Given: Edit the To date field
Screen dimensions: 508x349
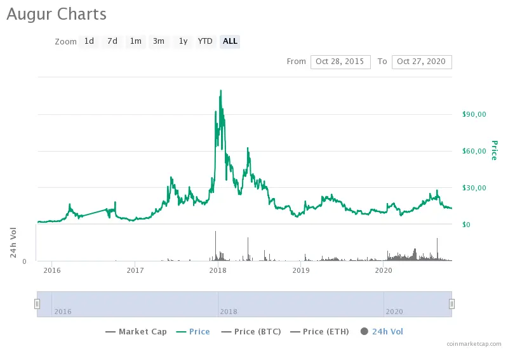Looking at the screenshot, I should pos(422,62).
